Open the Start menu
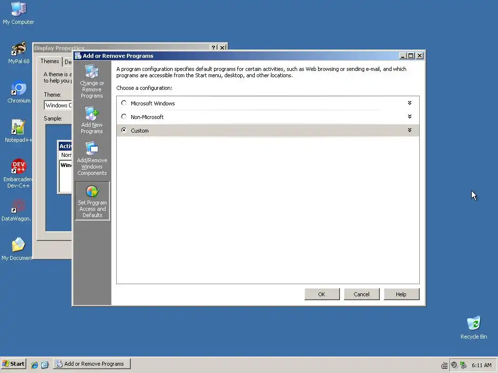The image size is (498, 373). (14, 364)
